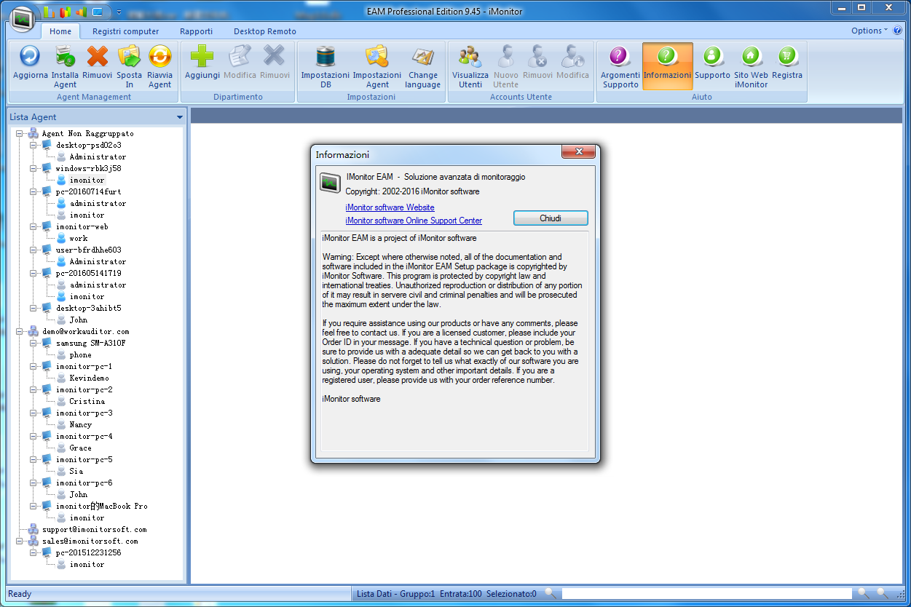Viewport: 911px width, 607px height.
Task: Open Impostazioni Agent settings
Action: tap(376, 57)
